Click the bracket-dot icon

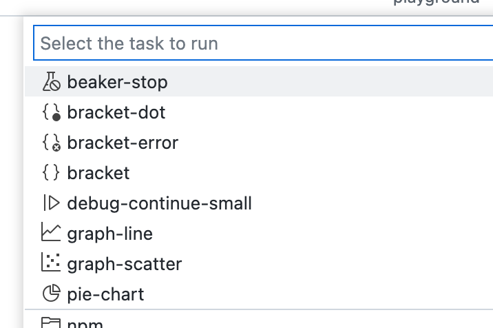coord(51,112)
